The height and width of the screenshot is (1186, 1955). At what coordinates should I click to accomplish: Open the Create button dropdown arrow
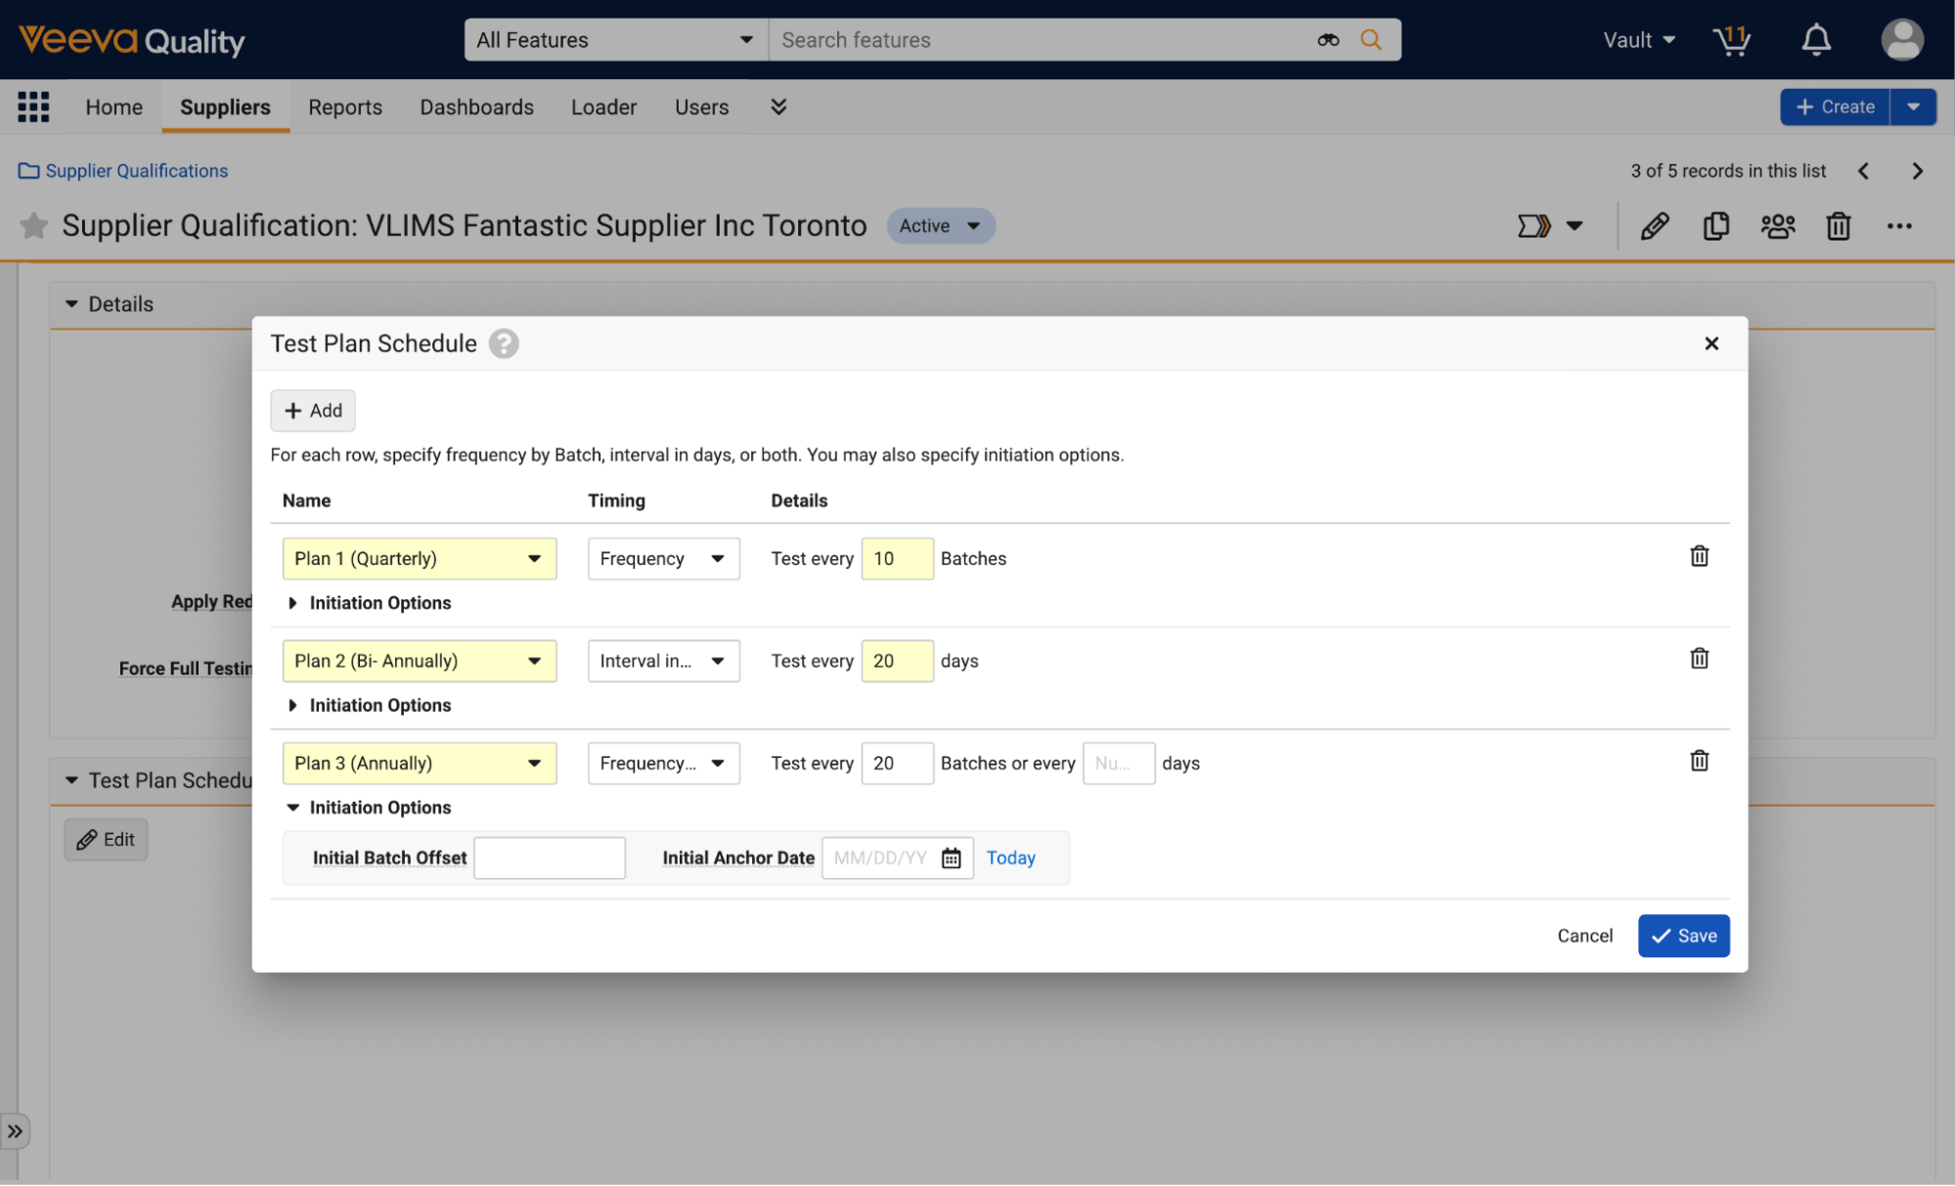[x=1913, y=107]
